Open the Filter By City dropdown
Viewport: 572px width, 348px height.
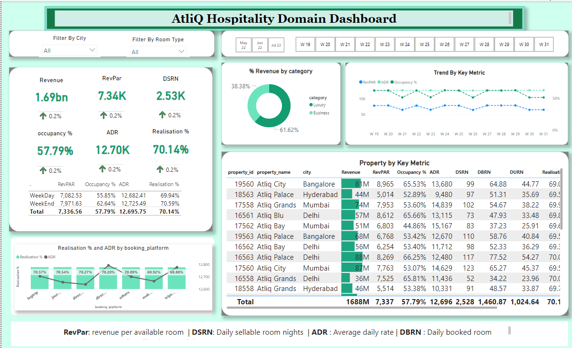70,50
